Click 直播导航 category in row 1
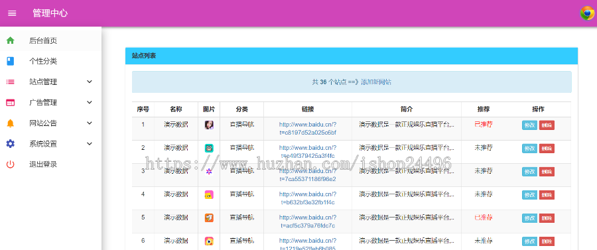Screen dimensions: 597x250 click(241, 124)
